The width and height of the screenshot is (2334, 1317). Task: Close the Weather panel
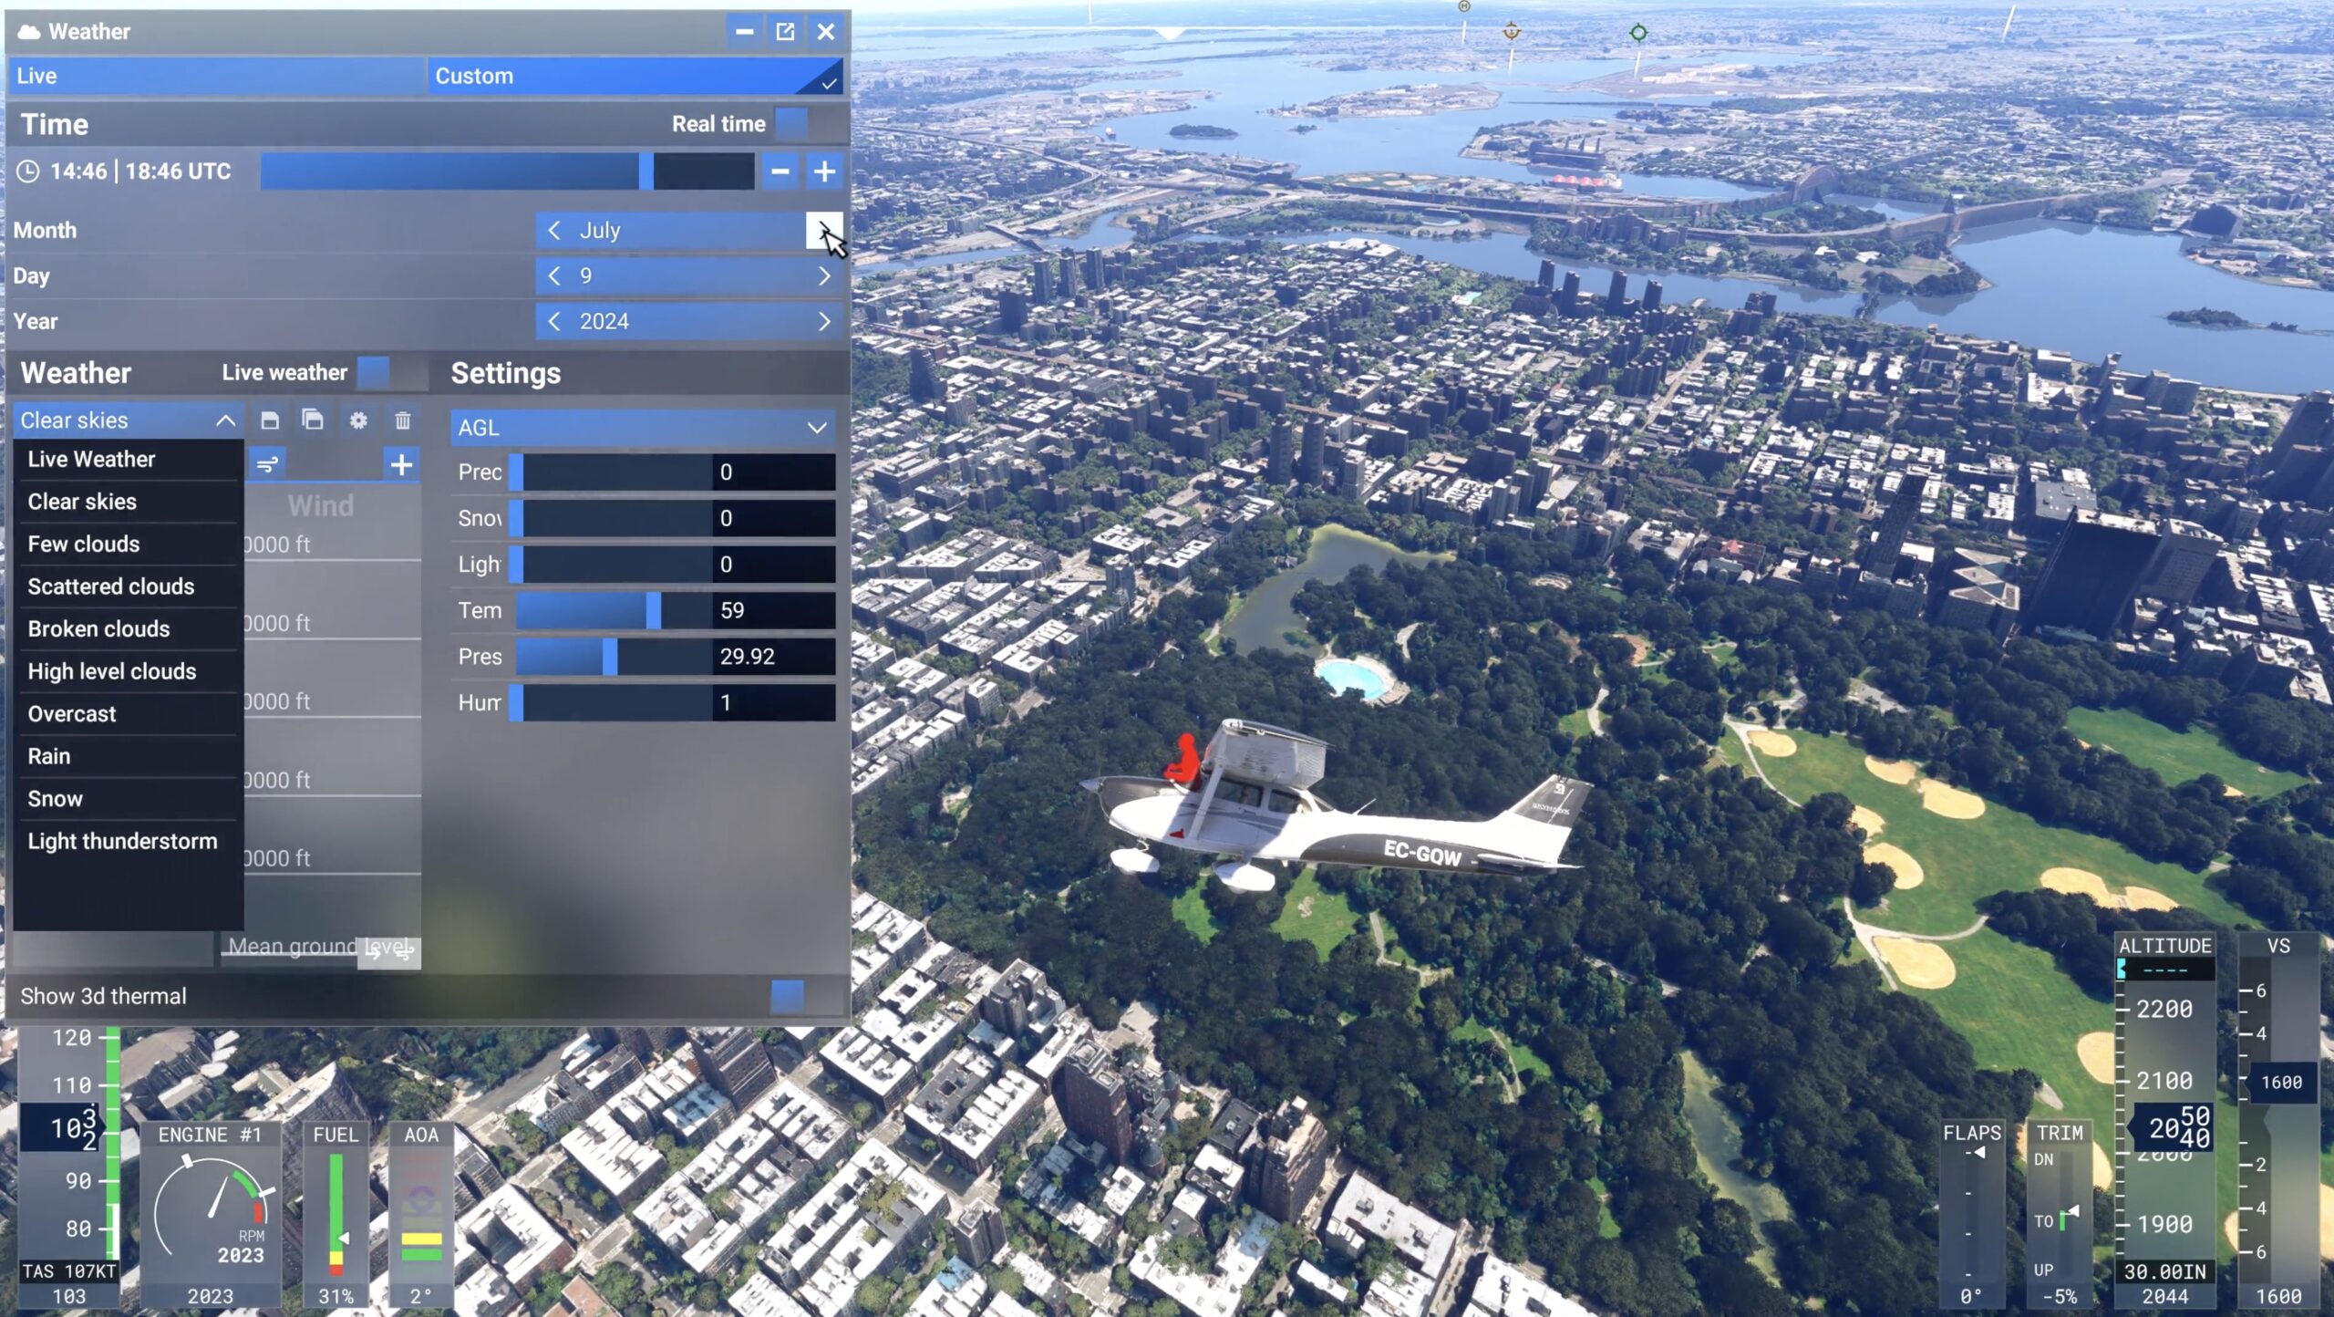[x=826, y=32]
